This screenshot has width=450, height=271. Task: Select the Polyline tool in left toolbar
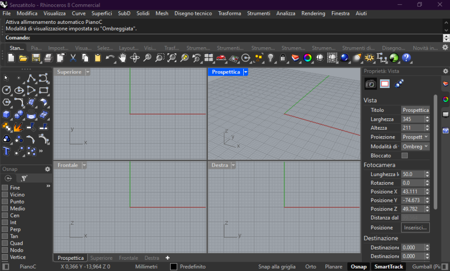click(31, 78)
